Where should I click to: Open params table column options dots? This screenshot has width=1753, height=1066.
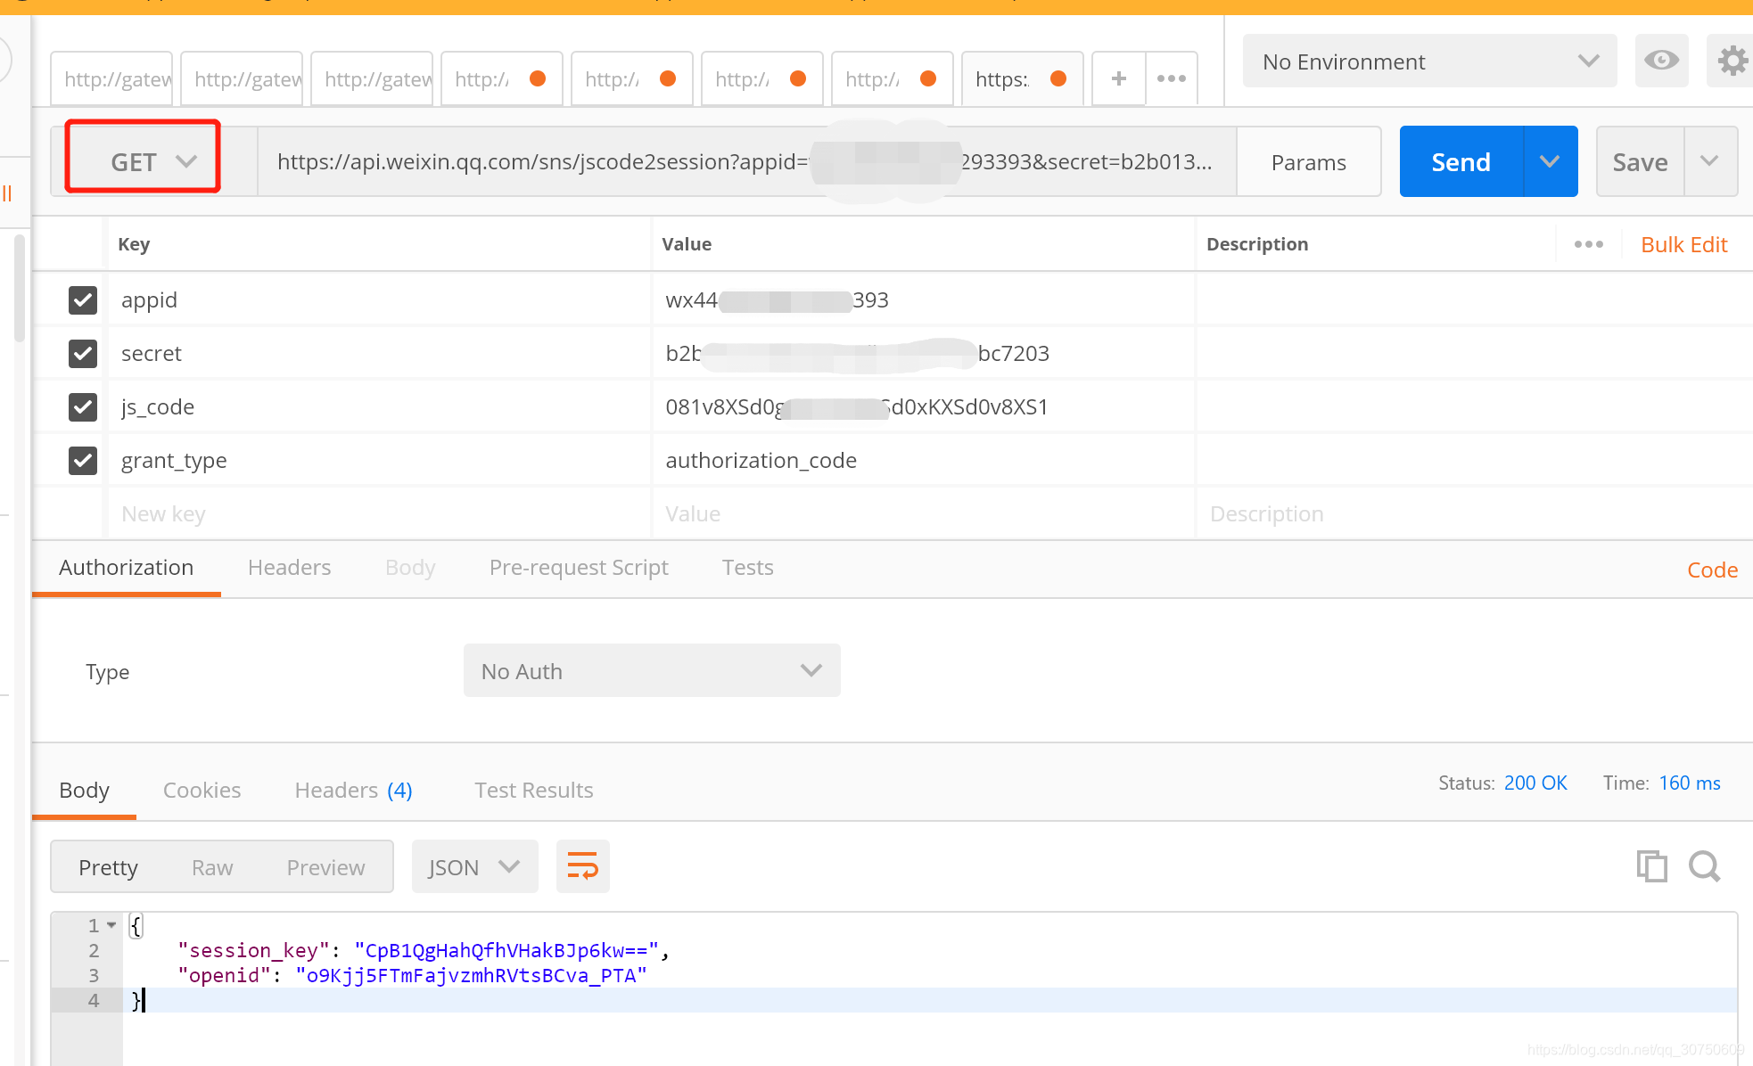pos(1588,244)
